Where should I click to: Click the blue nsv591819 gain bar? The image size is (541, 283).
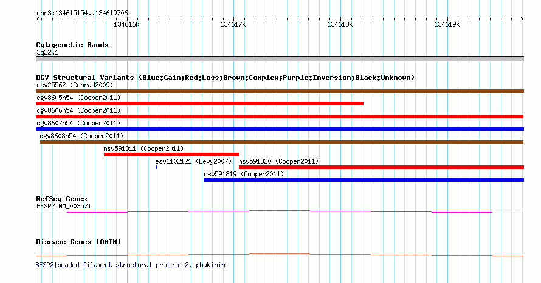tap(364, 180)
